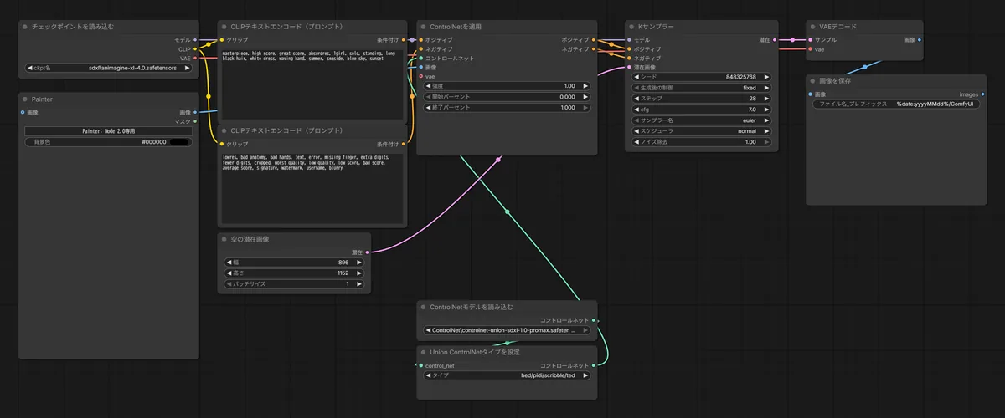The height and width of the screenshot is (418, 1005).
Task: Click into the negative prompt text area (lowres...)
Action: [311, 187]
